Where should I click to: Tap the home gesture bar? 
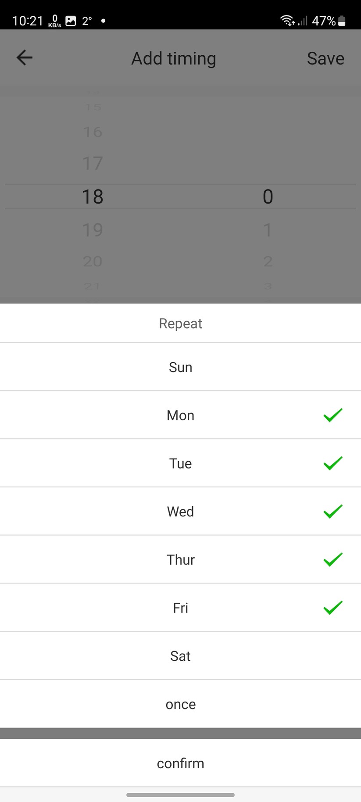pyautogui.click(x=180, y=795)
